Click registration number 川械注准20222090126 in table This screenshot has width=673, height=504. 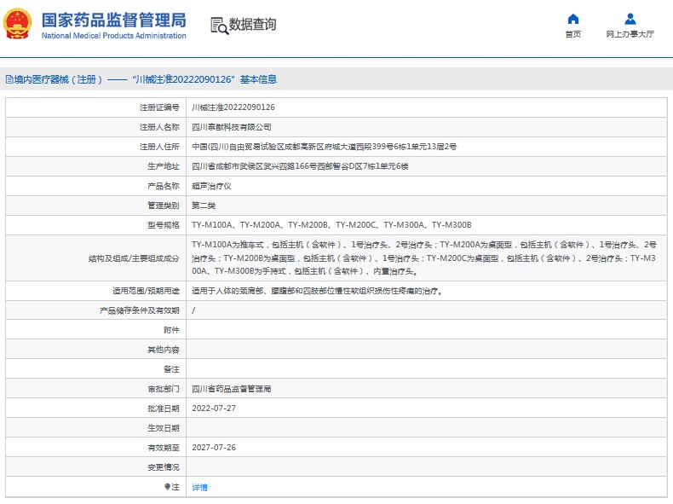click(x=233, y=107)
